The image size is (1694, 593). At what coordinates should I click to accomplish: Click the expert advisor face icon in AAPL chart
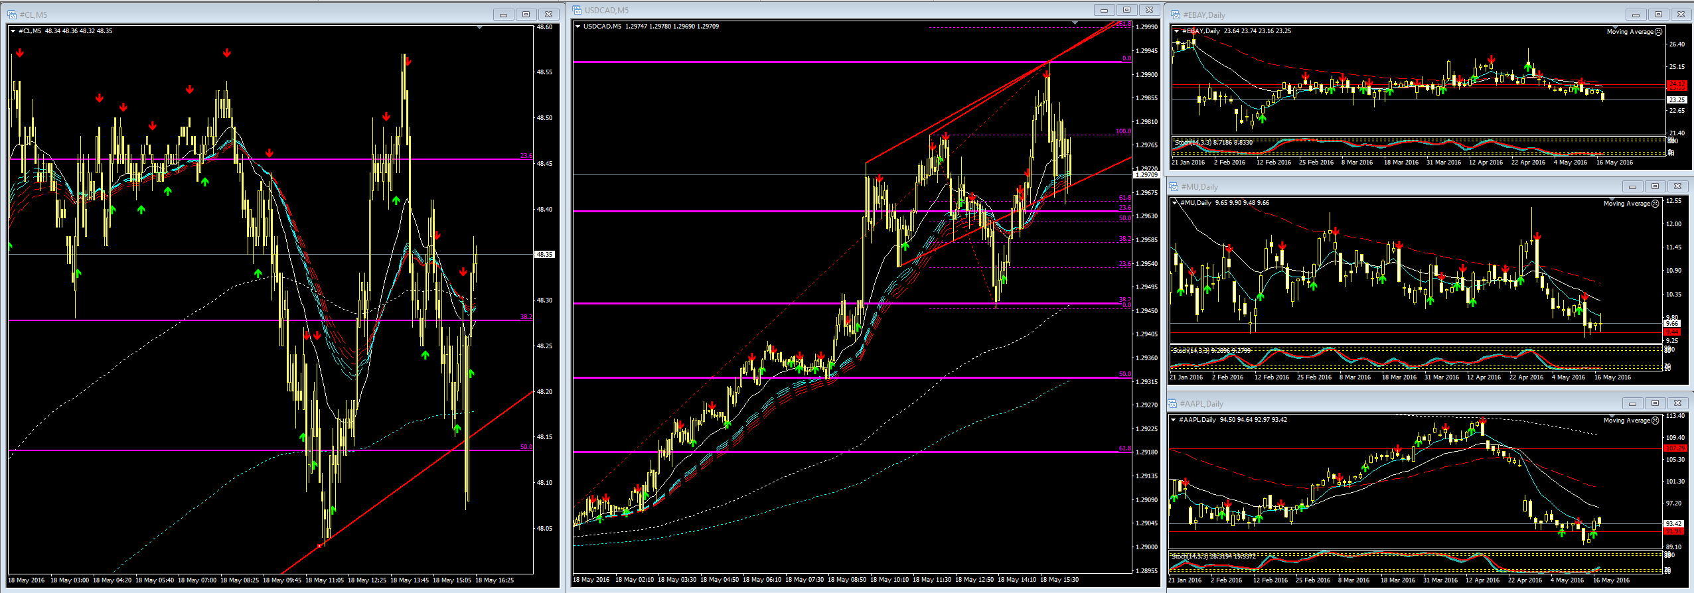click(1656, 421)
